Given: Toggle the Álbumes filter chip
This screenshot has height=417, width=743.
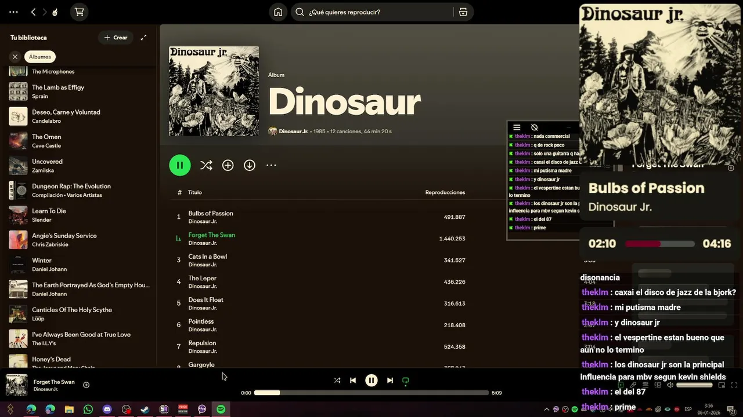Looking at the screenshot, I should click(x=40, y=57).
